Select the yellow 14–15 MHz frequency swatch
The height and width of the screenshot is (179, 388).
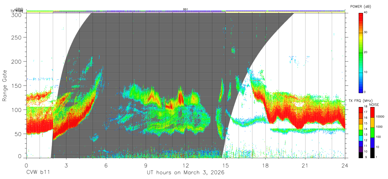[x=361, y=127]
